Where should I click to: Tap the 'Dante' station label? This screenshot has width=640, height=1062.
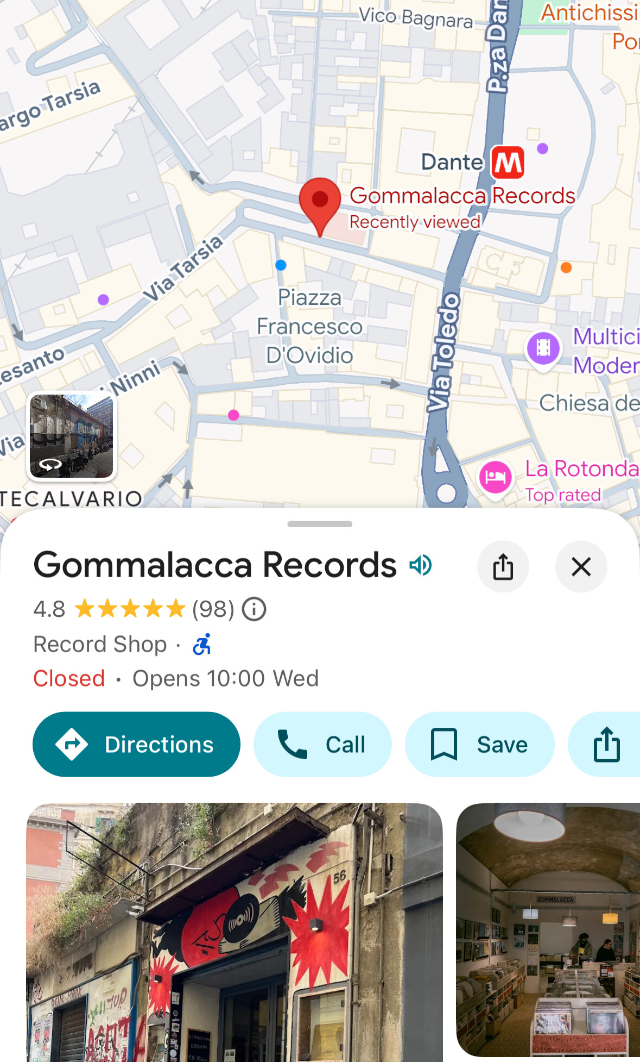pos(452,162)
